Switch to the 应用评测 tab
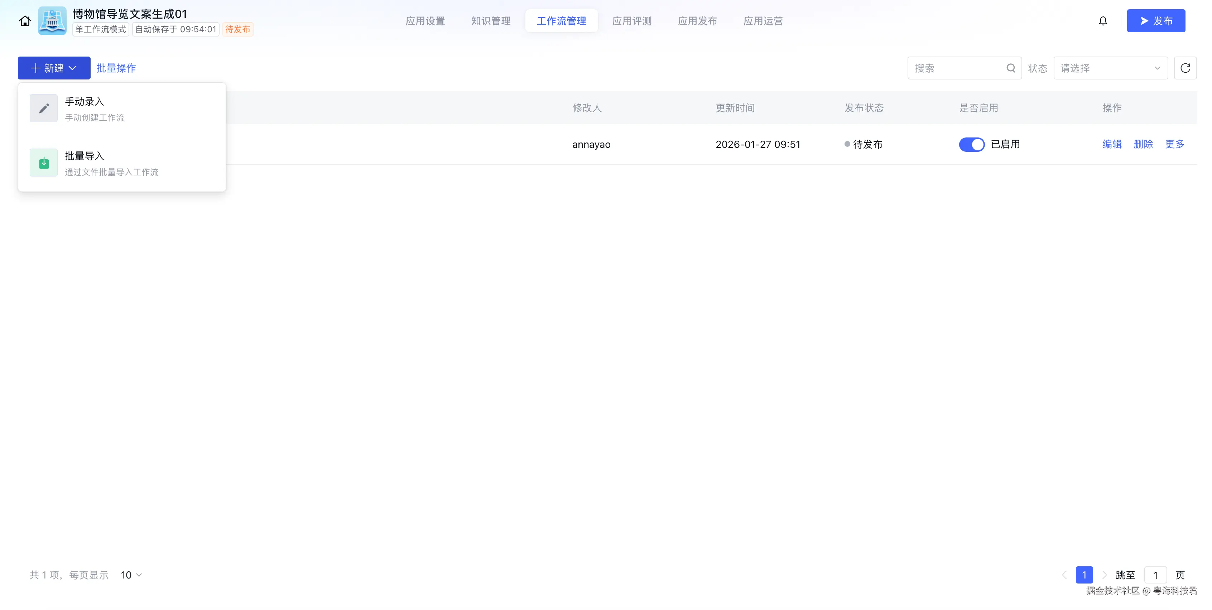 click(632, 21)
